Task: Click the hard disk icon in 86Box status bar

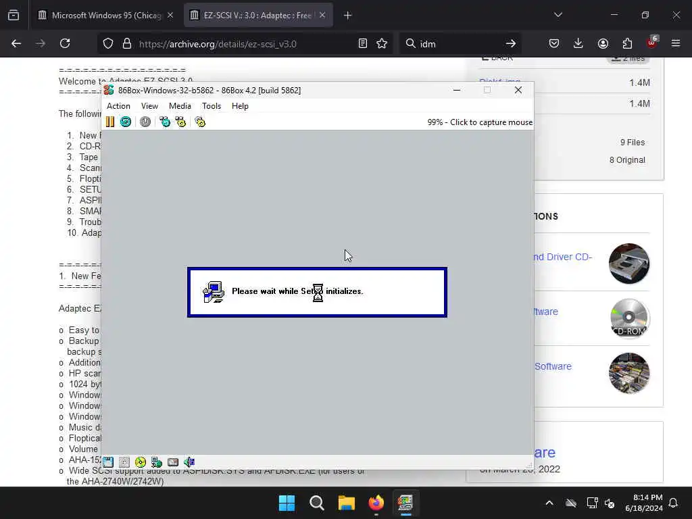Action: click(173, 462)
